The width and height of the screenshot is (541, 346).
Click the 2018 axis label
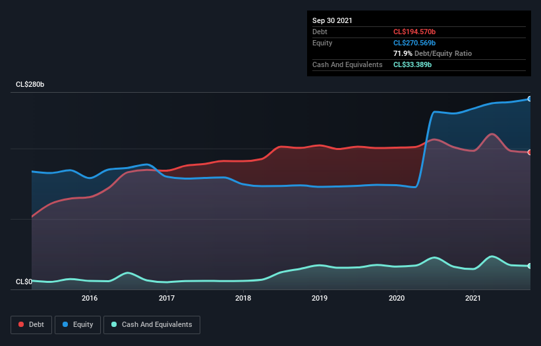pyautogui.click(x=243, y=298)
